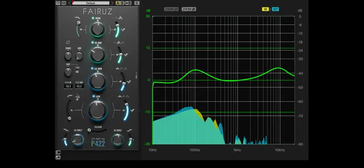
Task: Click the LO-MID dB gain slider
Action: [123, 81]
